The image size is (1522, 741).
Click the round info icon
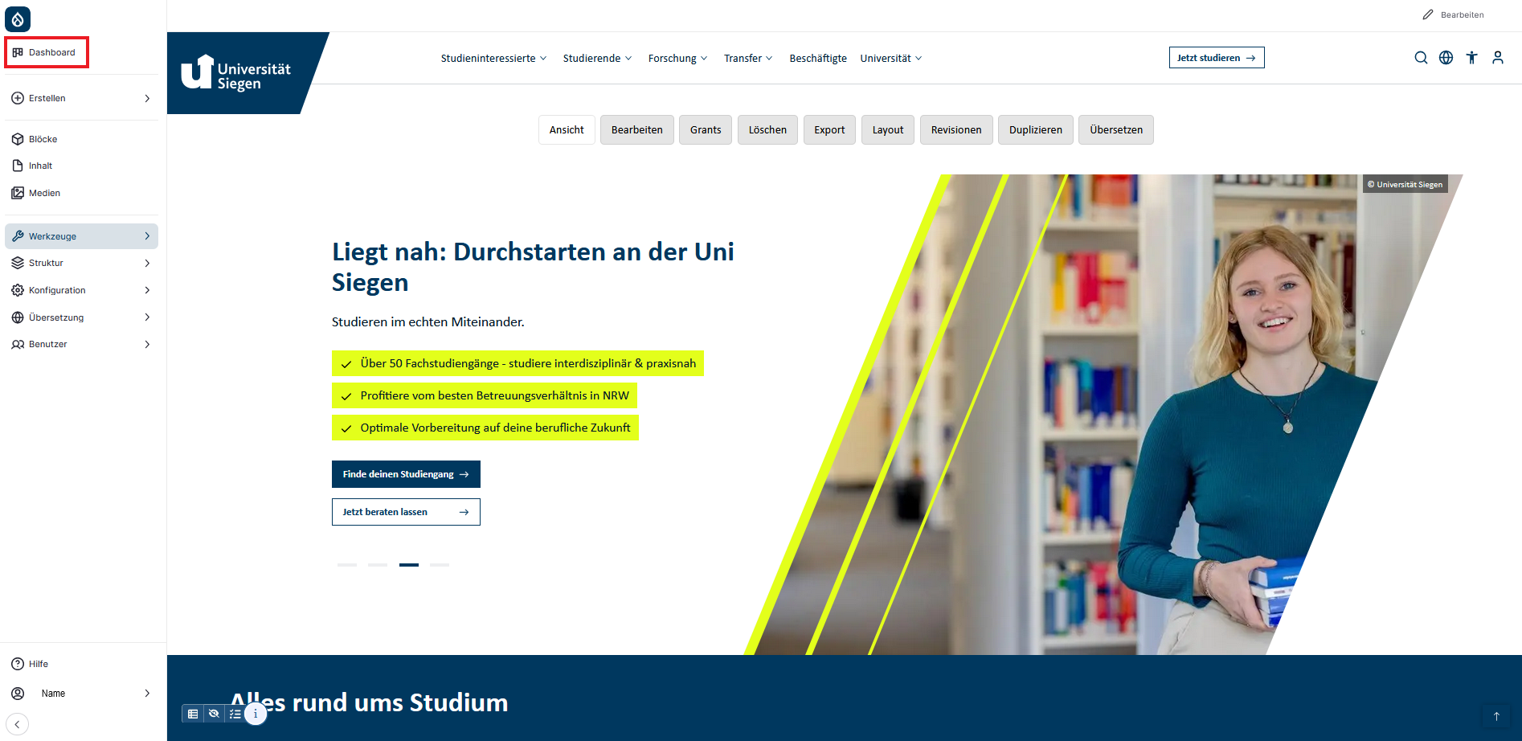tap(256, 714)
